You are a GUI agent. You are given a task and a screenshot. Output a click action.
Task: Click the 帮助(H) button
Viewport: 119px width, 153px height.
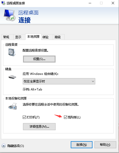(105, 145)
